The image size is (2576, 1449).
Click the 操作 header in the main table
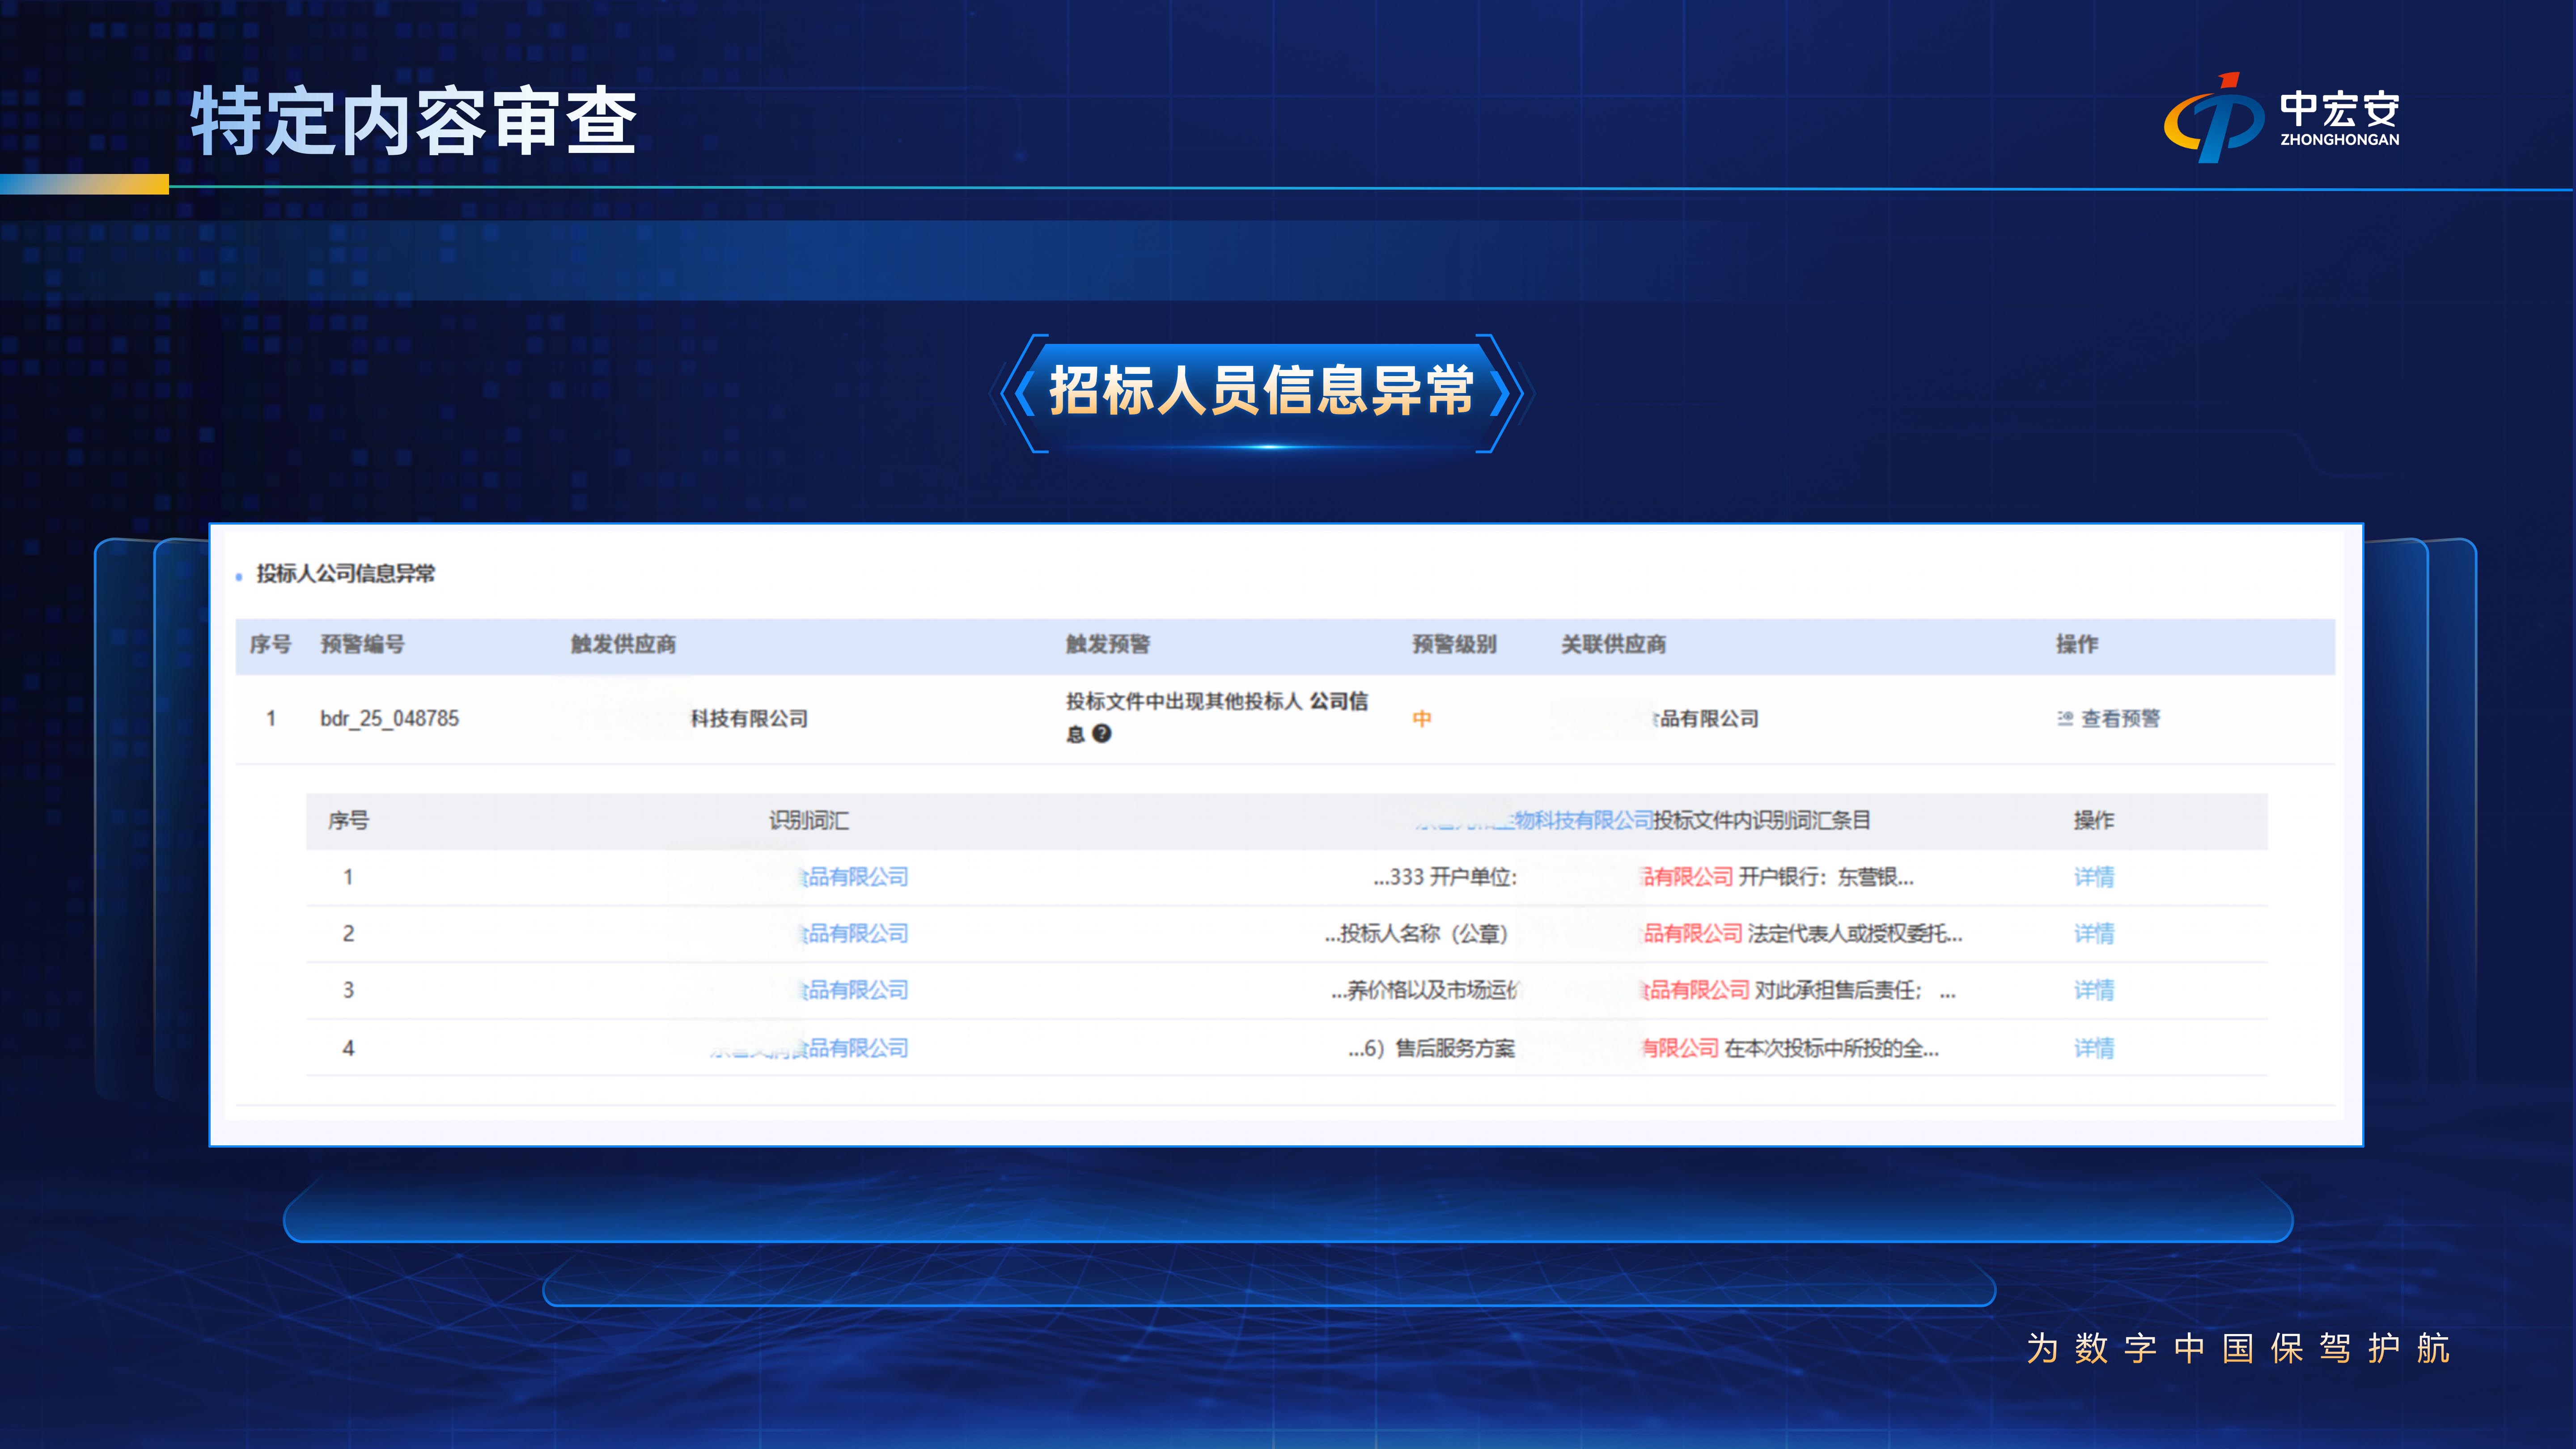[2077, 644]
